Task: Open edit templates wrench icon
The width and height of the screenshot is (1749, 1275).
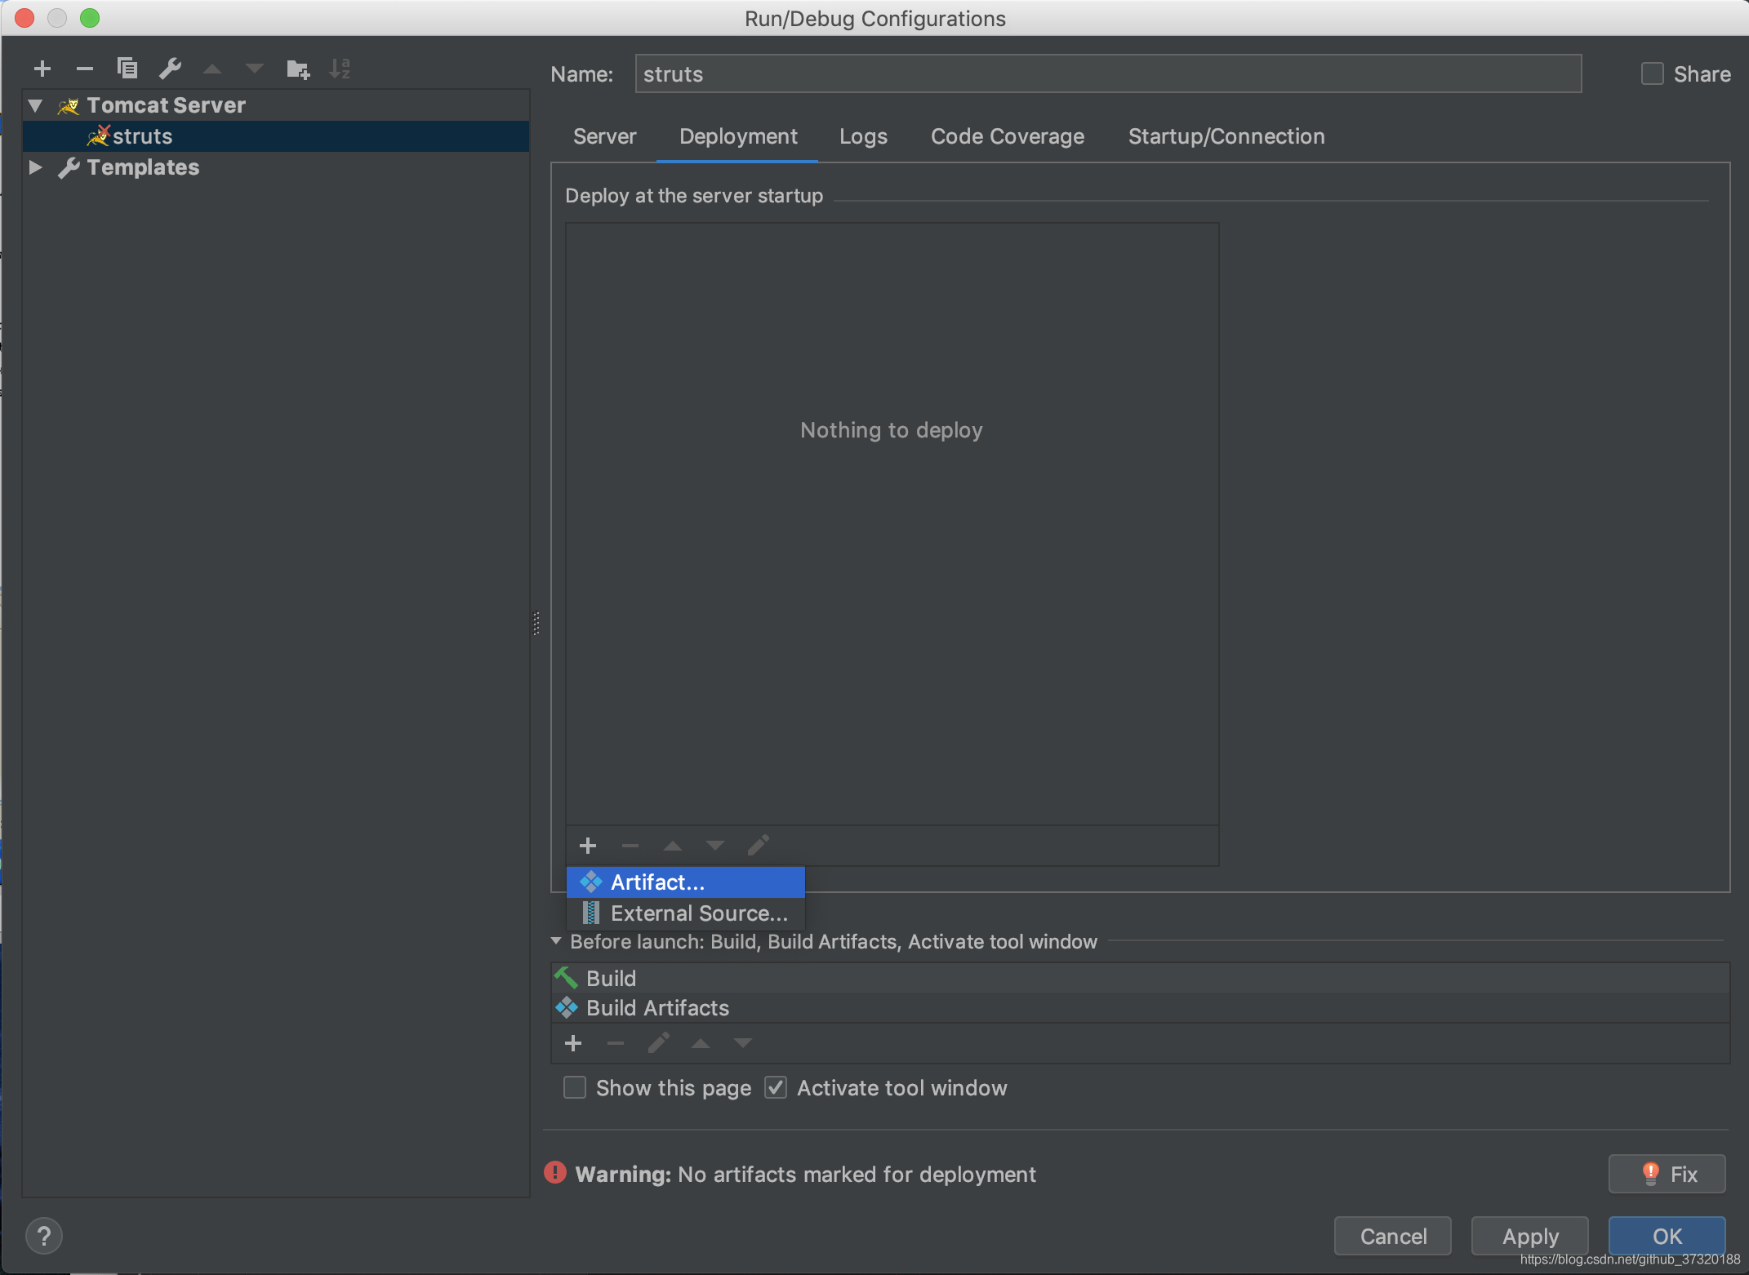Action: (x=170, y=69)
